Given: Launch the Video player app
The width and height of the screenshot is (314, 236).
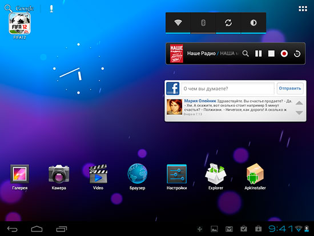Looking at the screenshot, I should [98, 174].
